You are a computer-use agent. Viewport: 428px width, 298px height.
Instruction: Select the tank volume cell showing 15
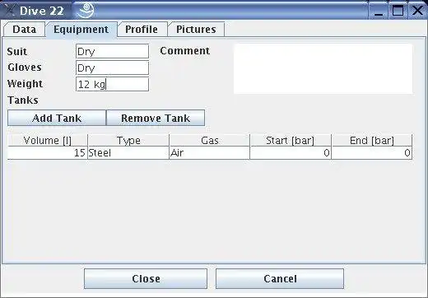tap(48, 153)
